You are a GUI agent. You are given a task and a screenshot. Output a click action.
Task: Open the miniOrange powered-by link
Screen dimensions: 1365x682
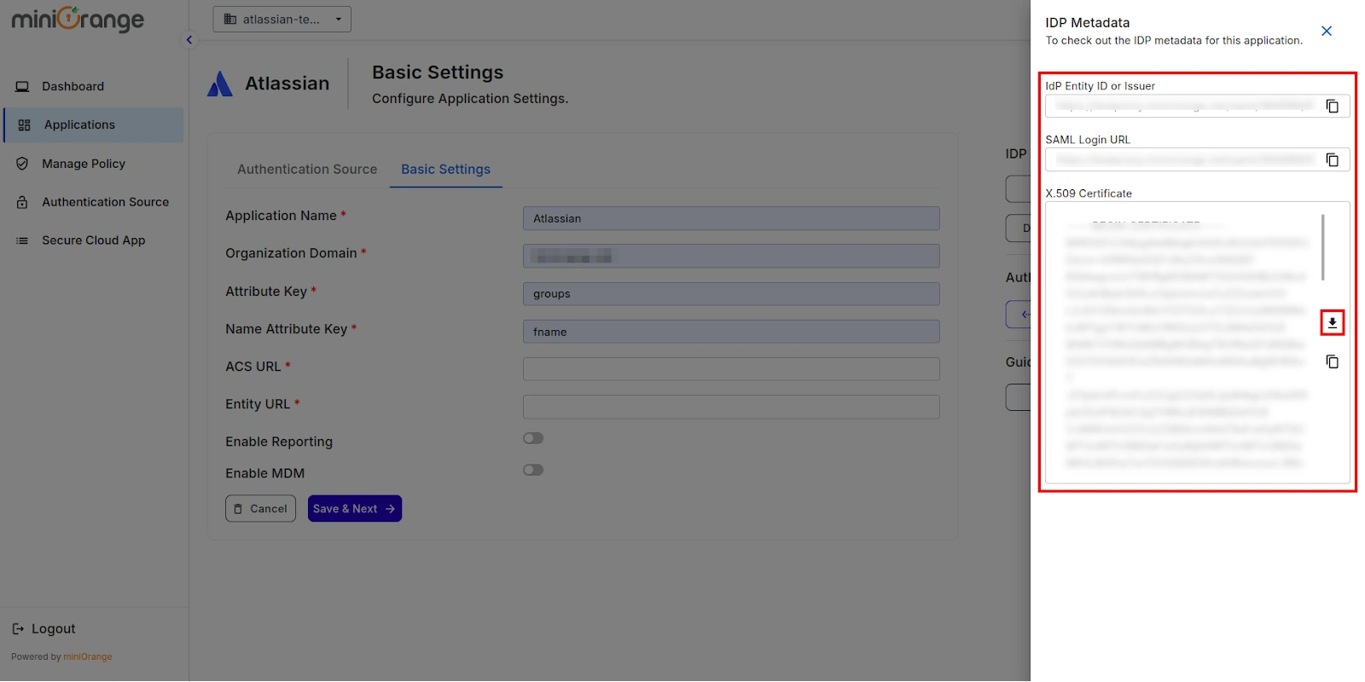pos(88,657)
